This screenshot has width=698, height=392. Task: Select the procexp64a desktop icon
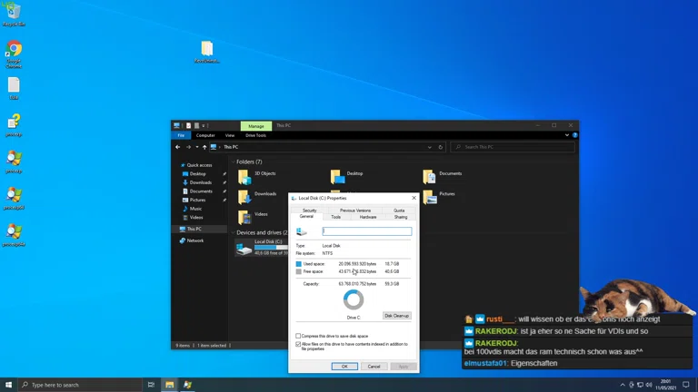click(14, 236)
